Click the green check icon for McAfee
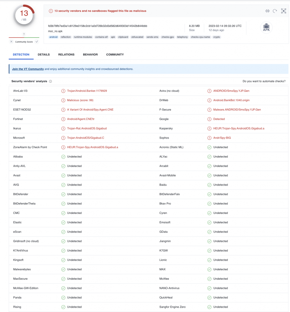This screenshot has height=312, width=290. click(209, 279)
